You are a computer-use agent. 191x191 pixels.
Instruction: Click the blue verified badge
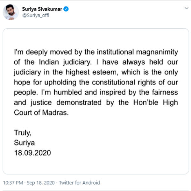[66, 9]
